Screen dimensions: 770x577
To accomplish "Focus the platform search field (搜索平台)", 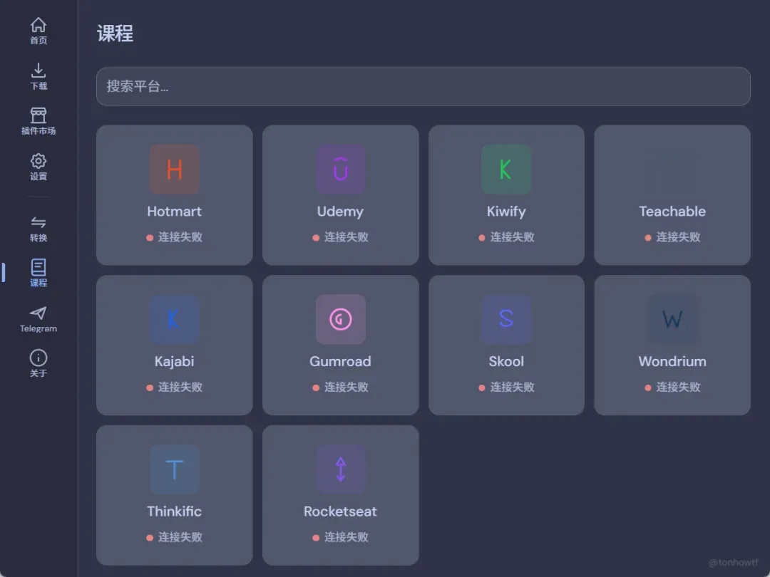I will coord(423,86).
